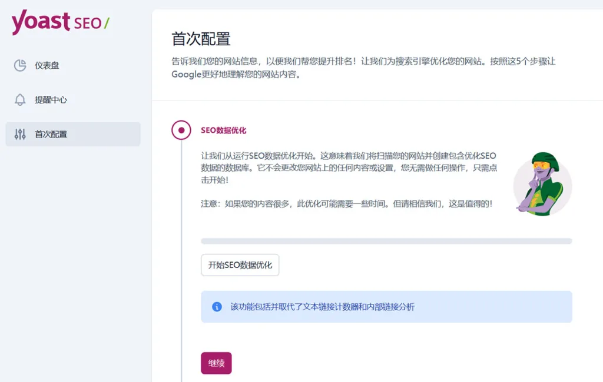603x382 pixels.
Task: Click the Yoast SEO logo
Action: (60, 22)
